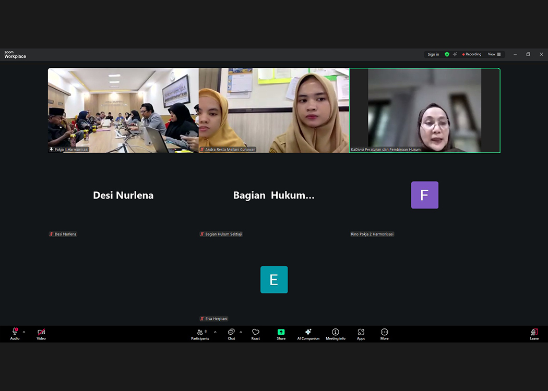Select the Elsa Herpiani participant tile
Viewport: 548px width, 391px height.
[274, 280]
